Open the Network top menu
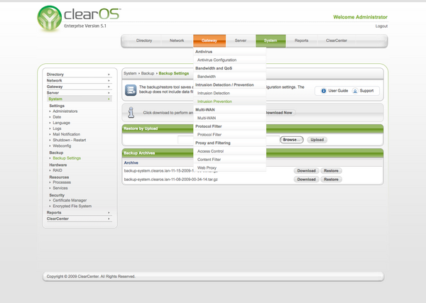 pyautogui.click(x=177, y=40)
